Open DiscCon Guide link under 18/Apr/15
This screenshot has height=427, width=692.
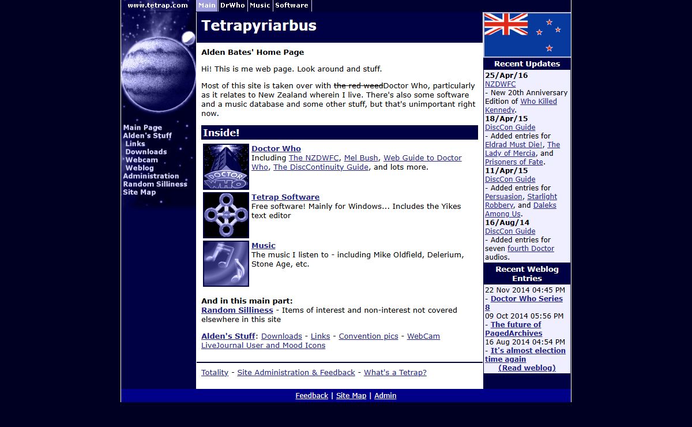tap(510, 127)
